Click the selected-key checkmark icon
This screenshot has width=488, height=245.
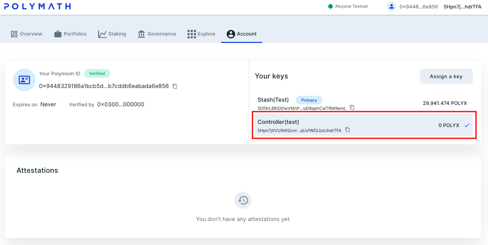[x=467, y=125]
